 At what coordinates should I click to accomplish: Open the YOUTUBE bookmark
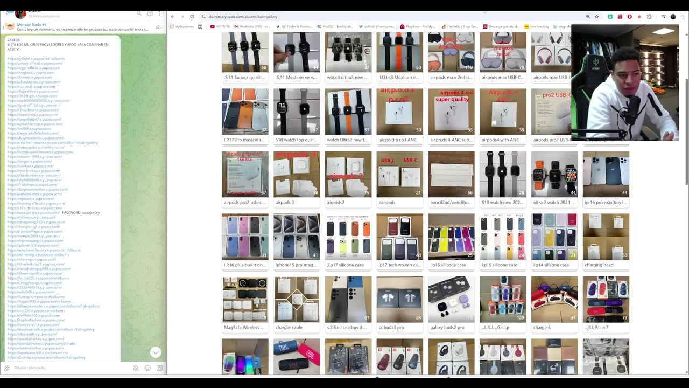tap(220, 26)
